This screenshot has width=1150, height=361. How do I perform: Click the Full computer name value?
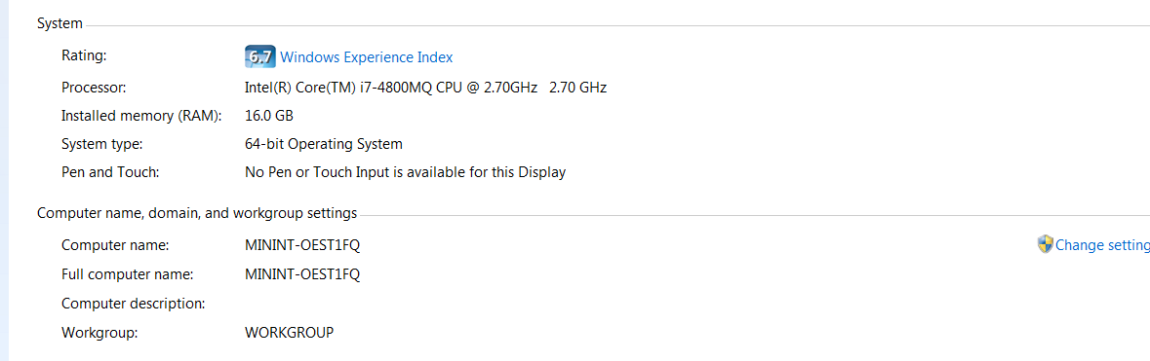[x=302, y=274]
